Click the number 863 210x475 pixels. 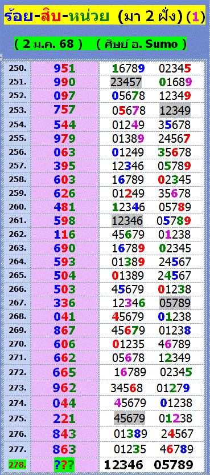click(65, 449)
